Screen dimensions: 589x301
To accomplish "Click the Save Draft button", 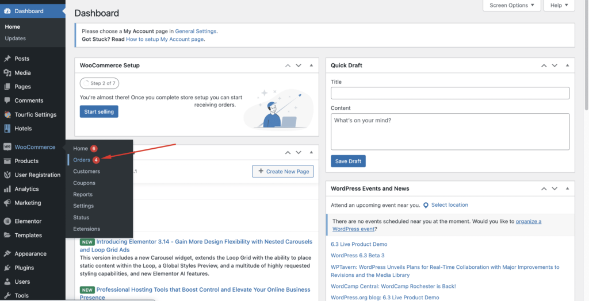I will [348, 161].
